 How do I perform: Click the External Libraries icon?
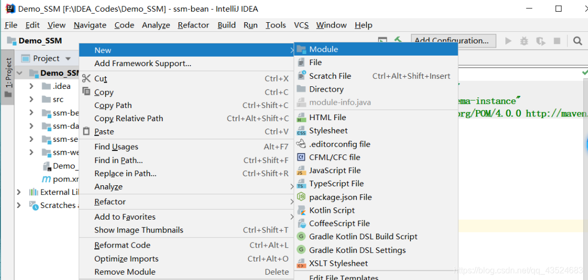[x=34, y=192]
